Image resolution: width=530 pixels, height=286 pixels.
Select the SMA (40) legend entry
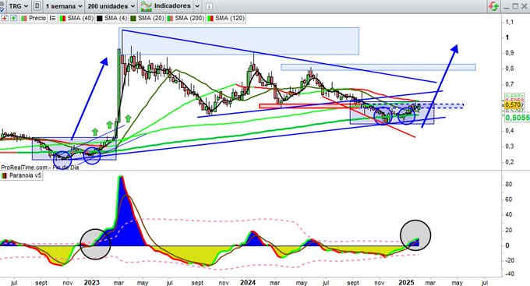coord(76,18)
